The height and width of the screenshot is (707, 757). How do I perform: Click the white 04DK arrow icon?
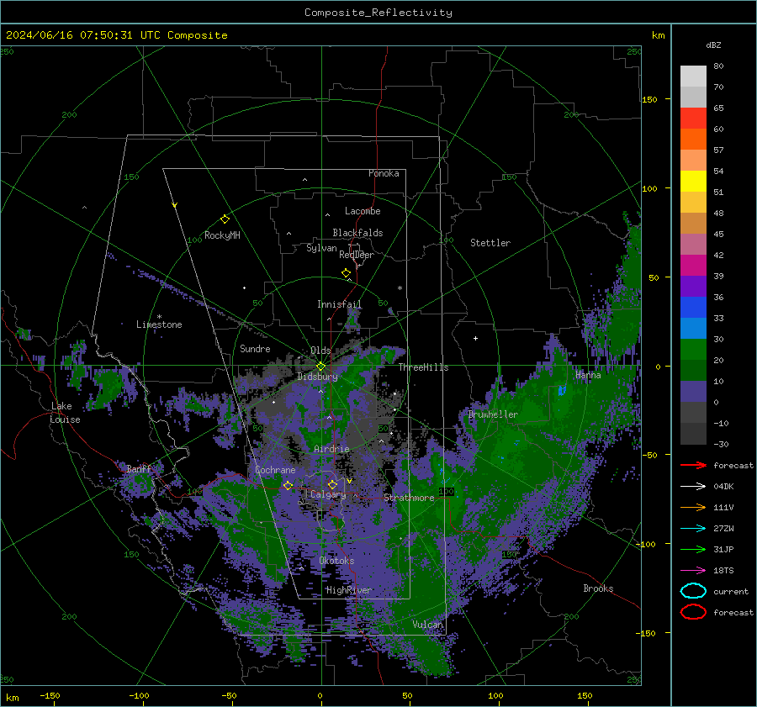(x=693, y=487)
